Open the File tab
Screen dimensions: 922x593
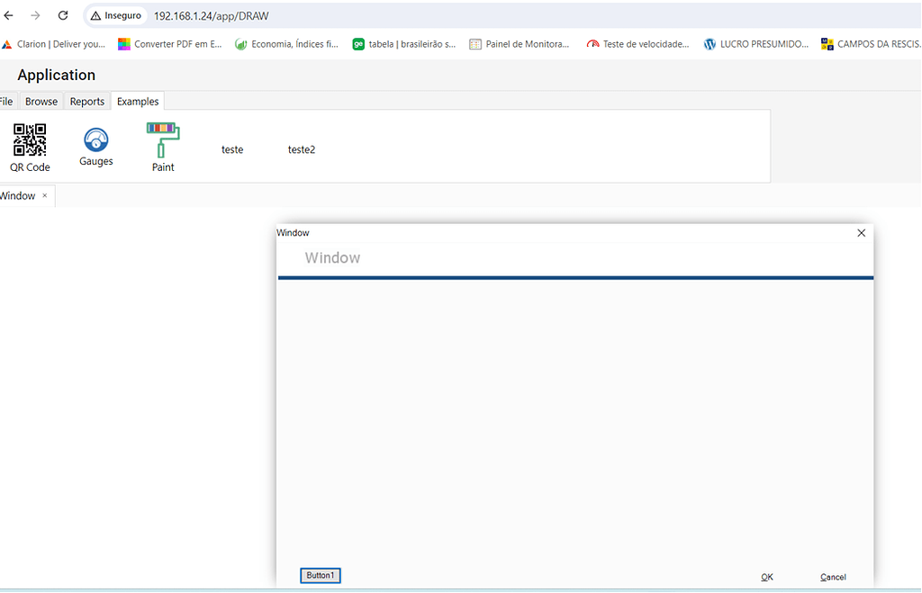click(x=6, y=101)
